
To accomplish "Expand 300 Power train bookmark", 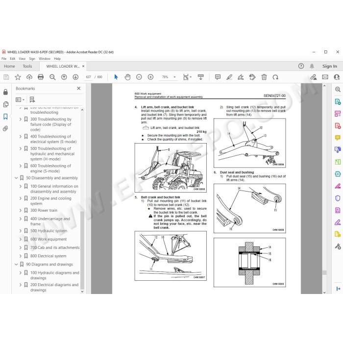I will [x=21, y=210].
